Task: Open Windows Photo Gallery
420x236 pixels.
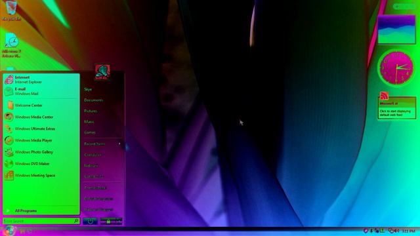Action: (x=41, y=152)
